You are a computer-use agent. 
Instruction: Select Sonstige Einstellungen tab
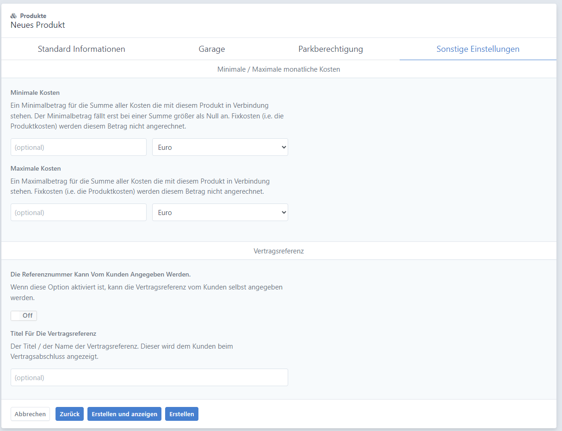478,49
